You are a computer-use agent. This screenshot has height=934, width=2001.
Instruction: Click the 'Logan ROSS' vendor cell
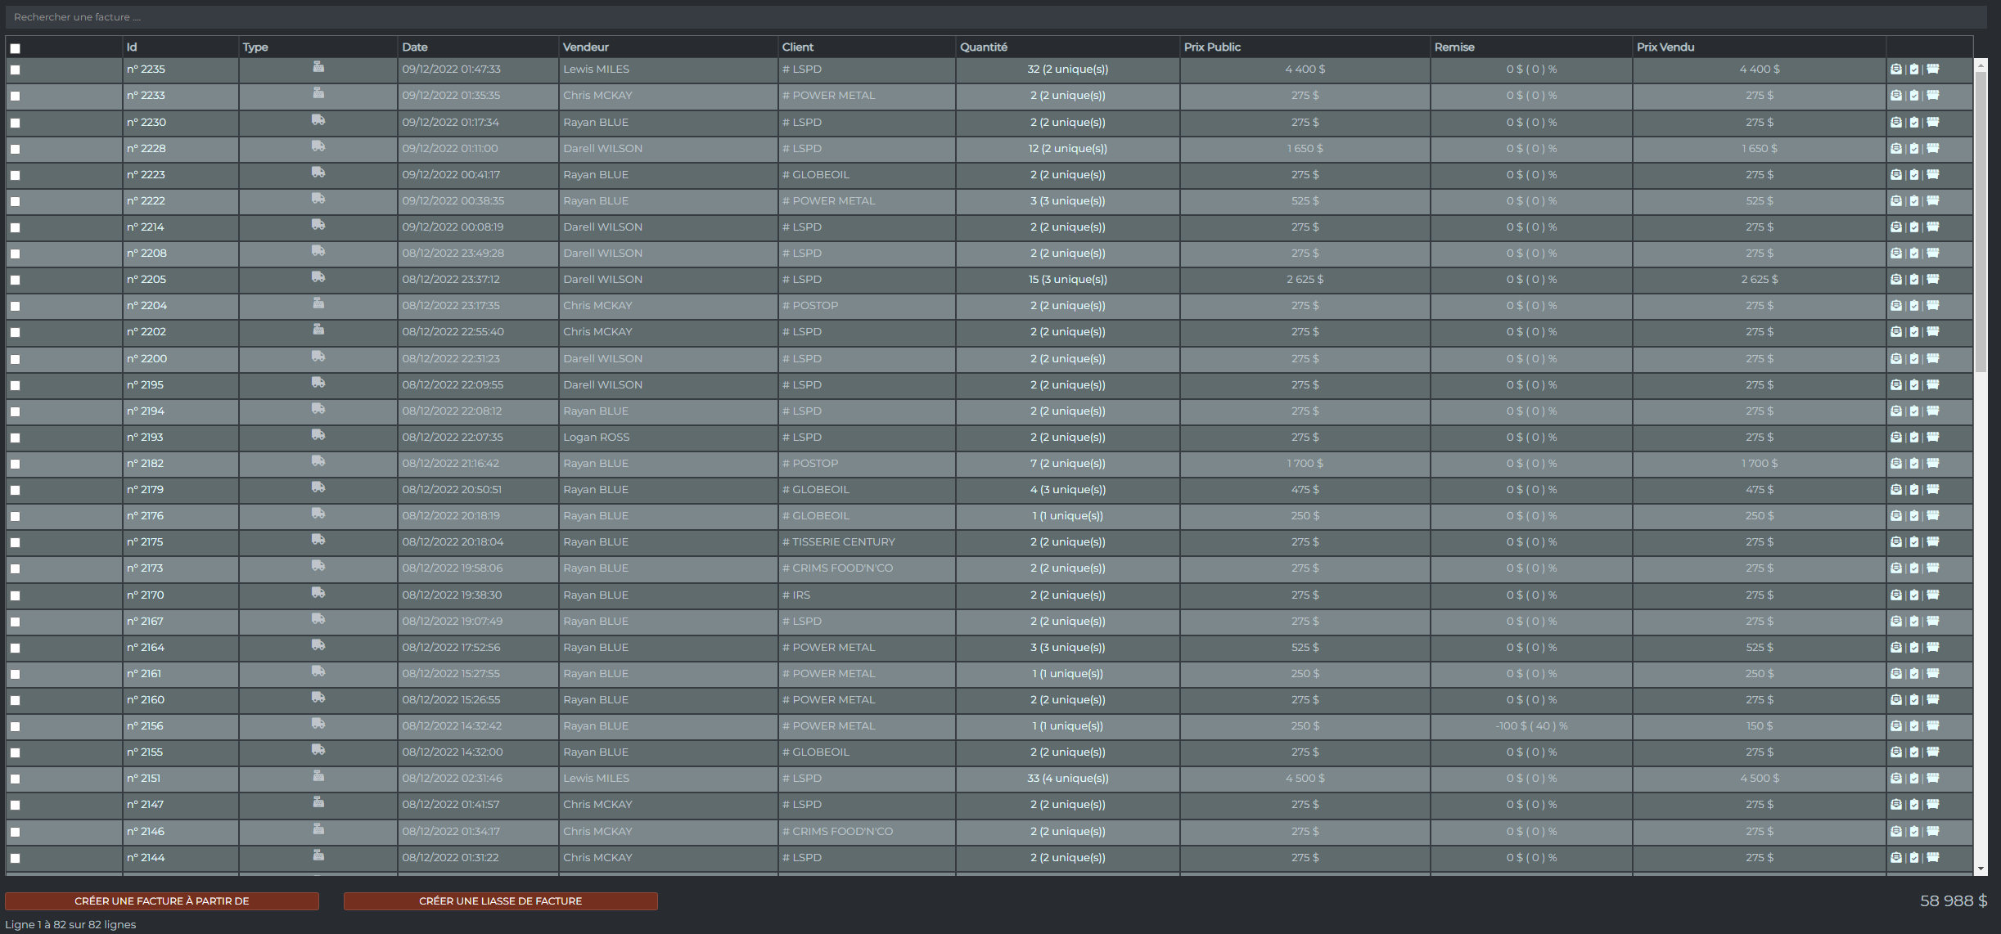[x=668, y=437]
